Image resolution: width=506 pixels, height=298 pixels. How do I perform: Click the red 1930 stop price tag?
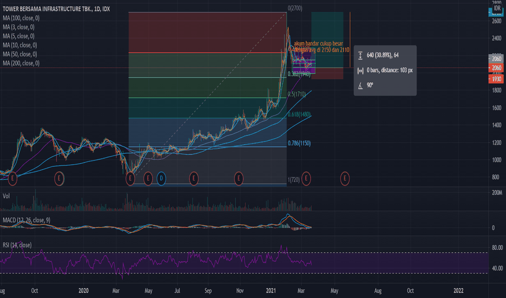point(496,79)
